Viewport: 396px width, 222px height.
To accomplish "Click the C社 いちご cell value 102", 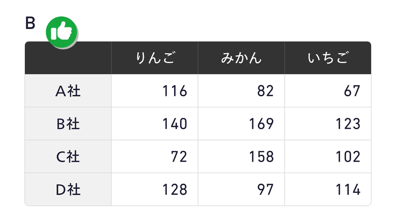I will (347, 157).
